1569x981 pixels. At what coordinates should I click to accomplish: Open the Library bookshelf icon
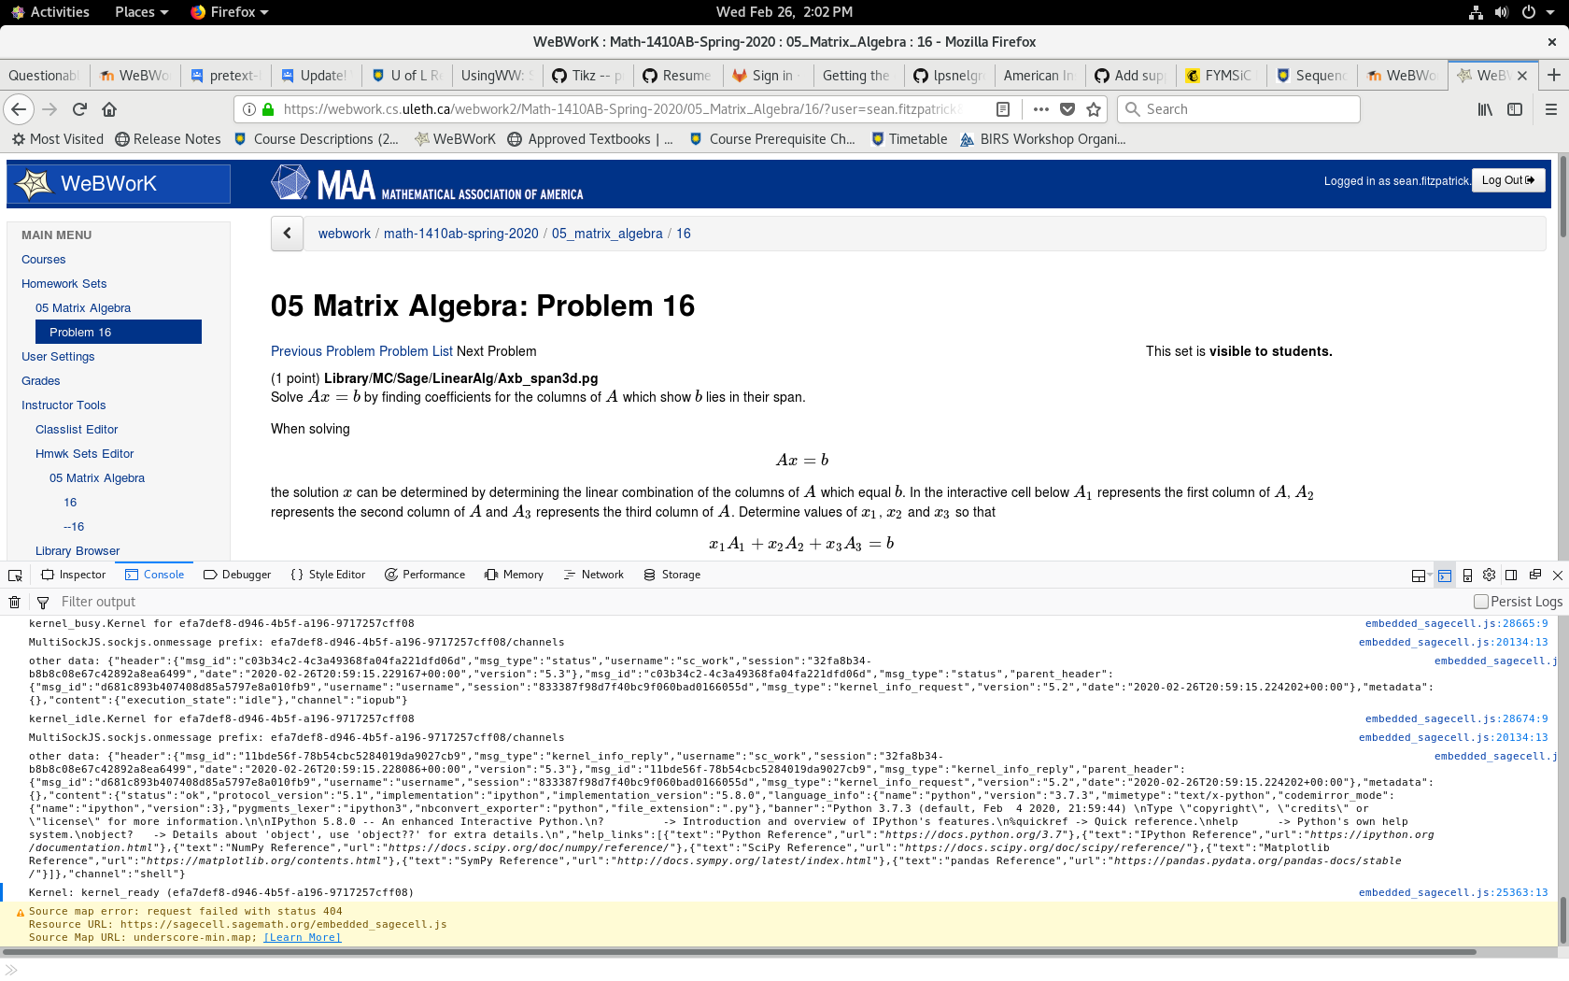click(1485, 109)
